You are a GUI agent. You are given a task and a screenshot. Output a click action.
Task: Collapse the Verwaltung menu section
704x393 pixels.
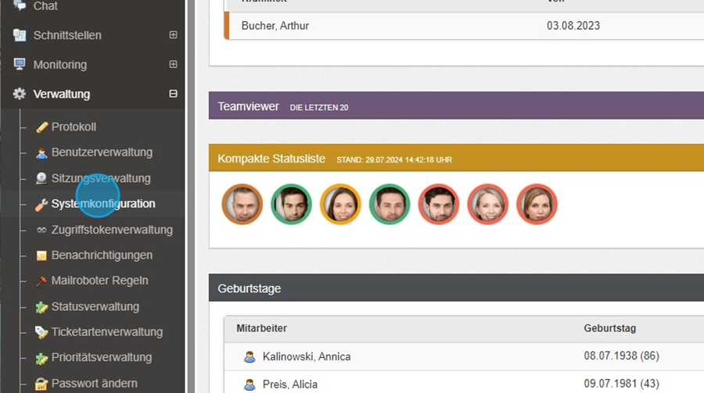pyautogui.click(x=173, y=94)
